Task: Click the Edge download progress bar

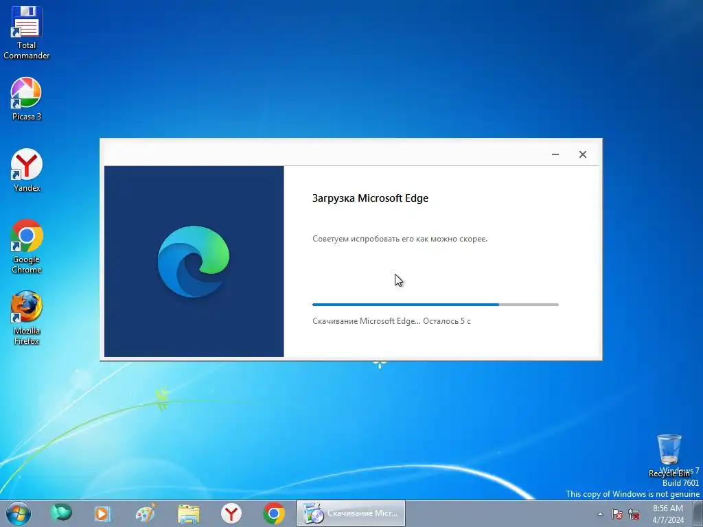Action: point(435,305)
